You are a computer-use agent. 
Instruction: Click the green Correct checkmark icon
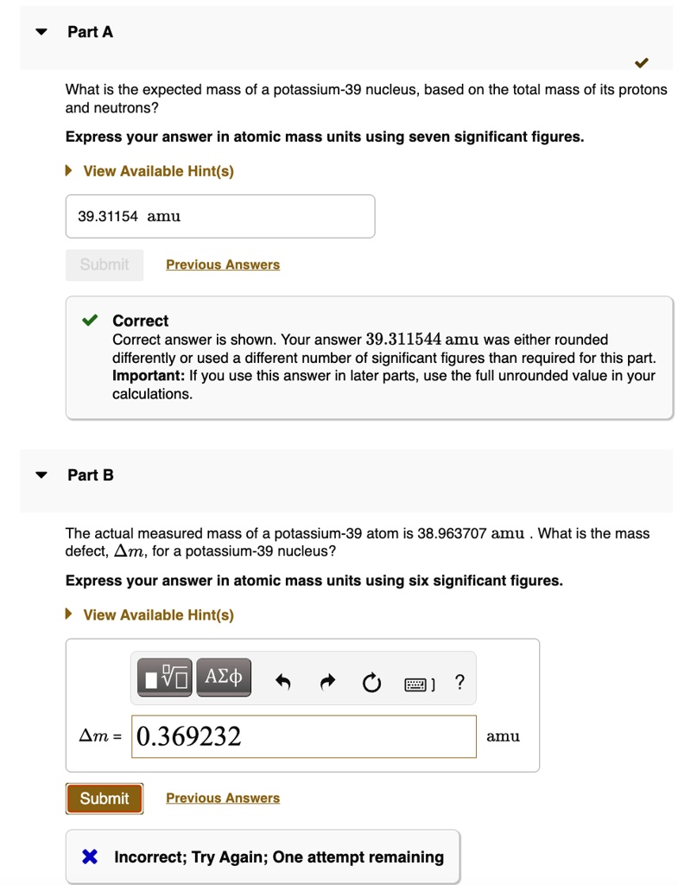(x=90, y=321)
